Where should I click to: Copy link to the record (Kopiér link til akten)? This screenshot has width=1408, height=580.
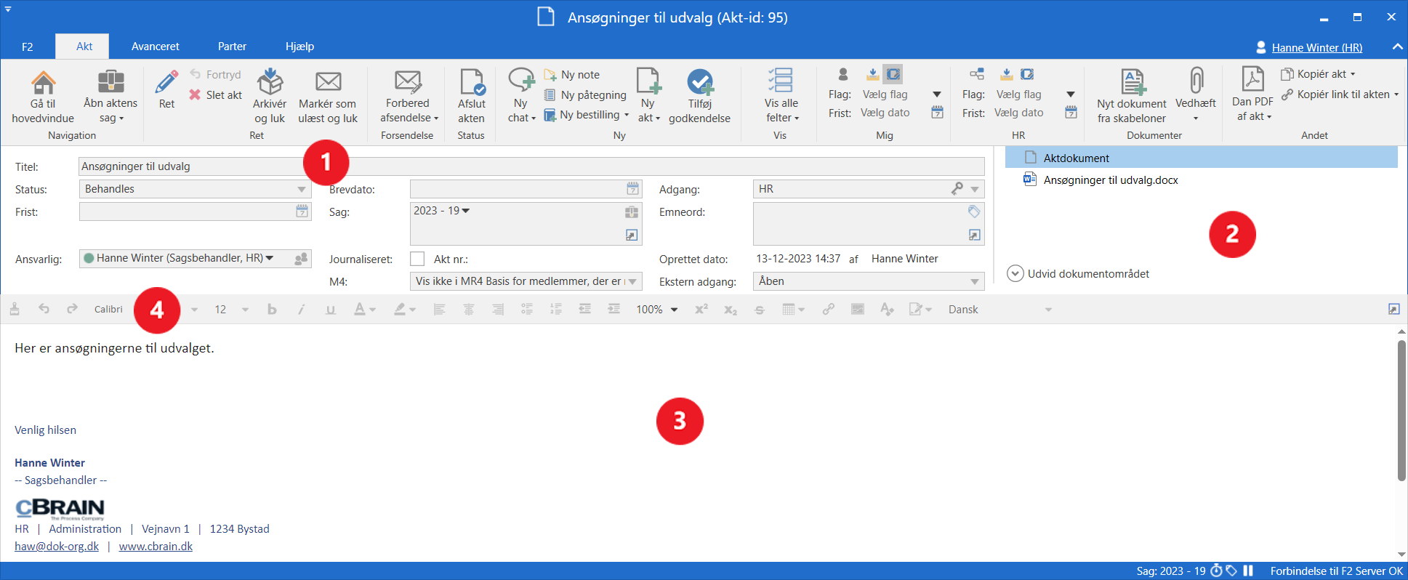1340,94
